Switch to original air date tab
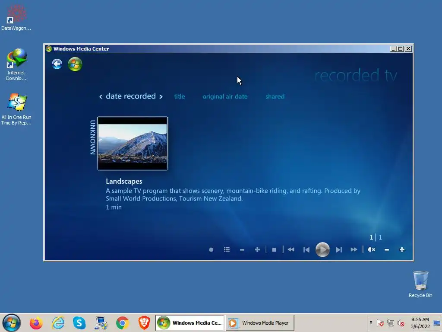Viewport: 442px width, 332px height. pos(225,96)
